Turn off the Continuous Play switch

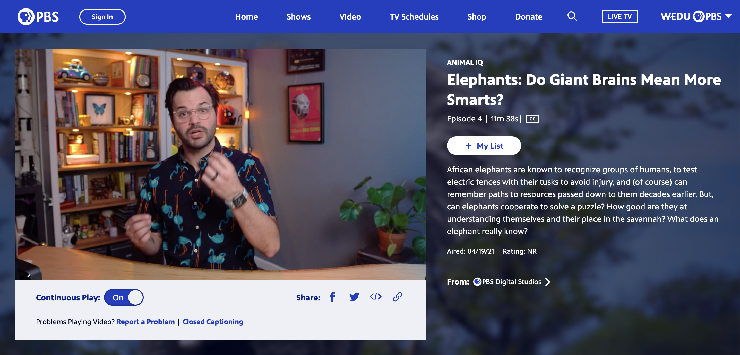pyautogui.click(x=124, y=297)
